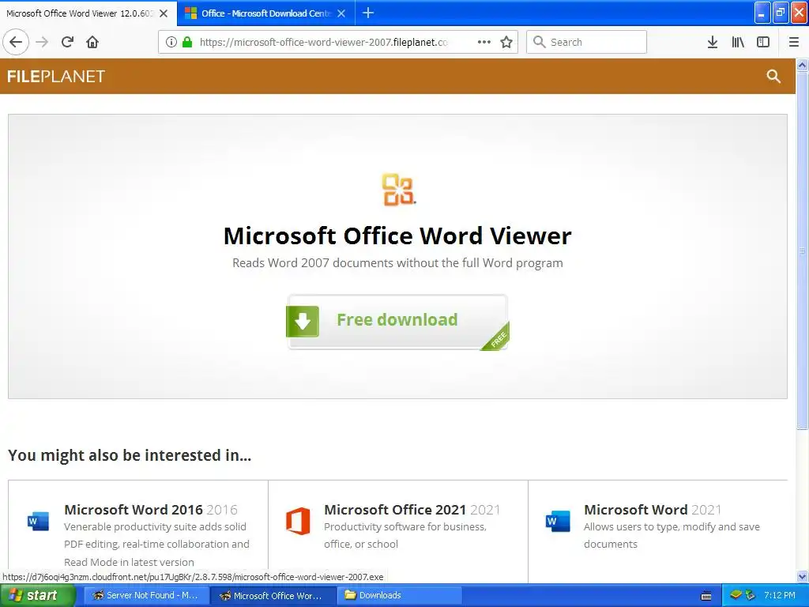This screenshot has width=809, height=607.
Task: Toggle the sidebar view icon
Action: point(763,43)
